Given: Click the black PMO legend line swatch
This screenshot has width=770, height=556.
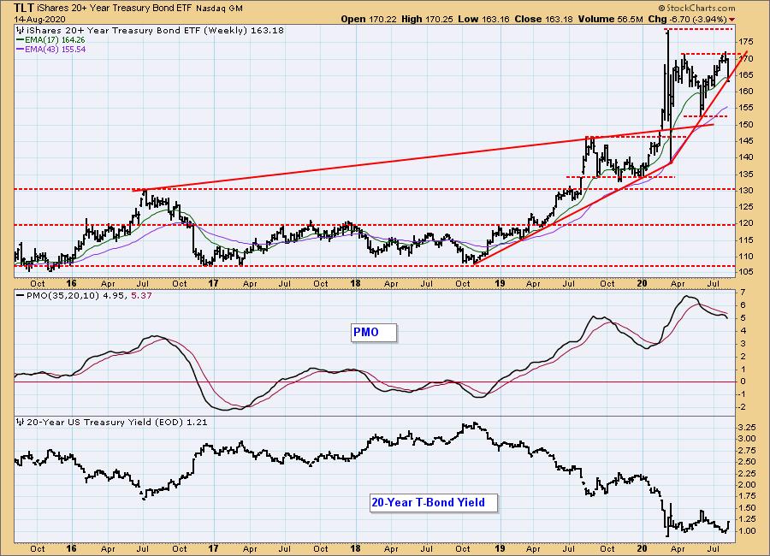Looking at the screenshot, I should point(21,295).
